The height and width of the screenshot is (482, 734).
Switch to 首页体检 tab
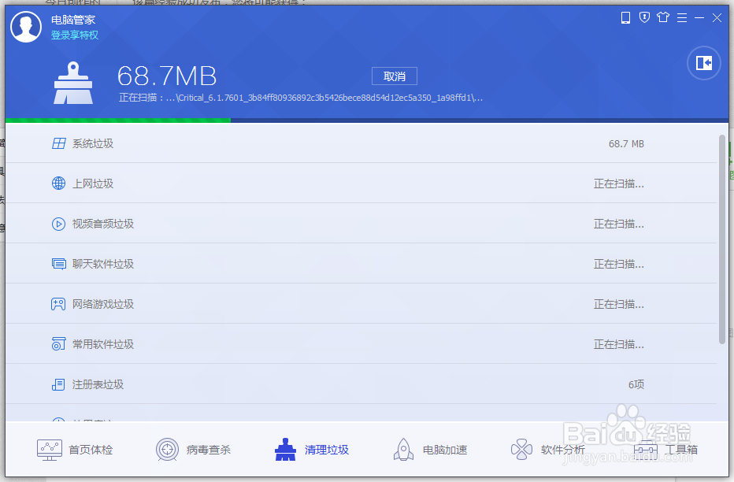(75, 450)
